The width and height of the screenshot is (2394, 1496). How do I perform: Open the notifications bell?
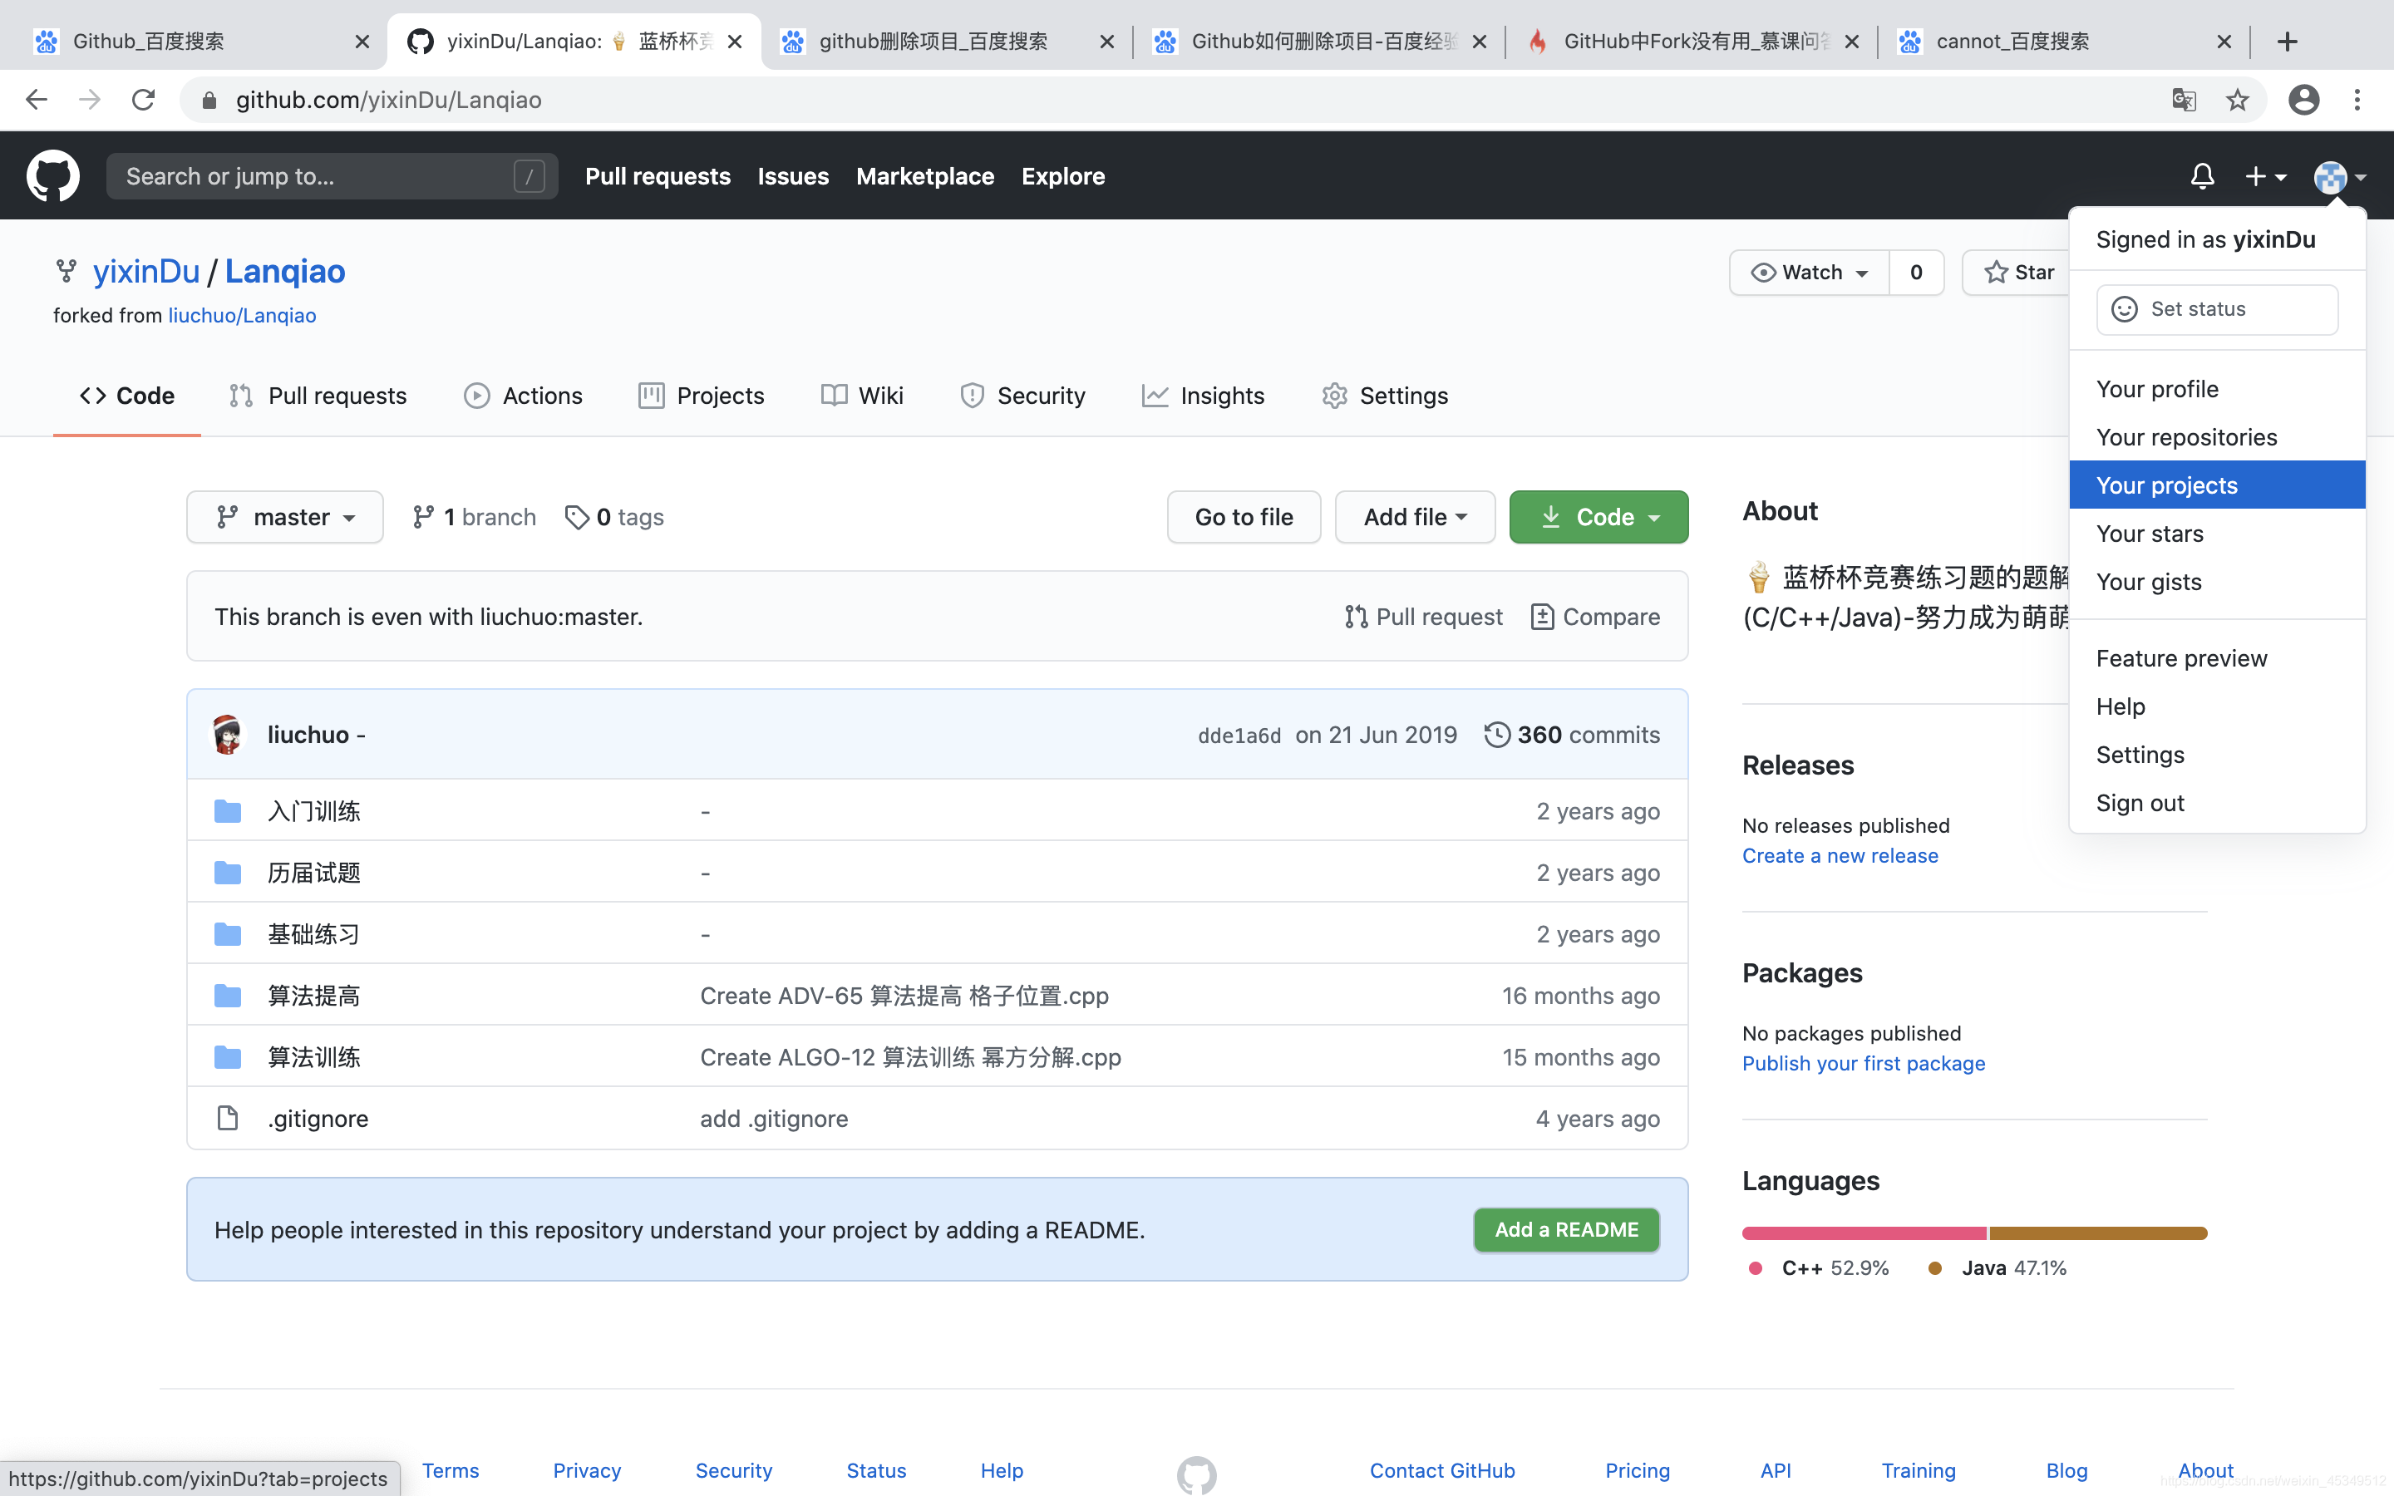(2202, 176)
